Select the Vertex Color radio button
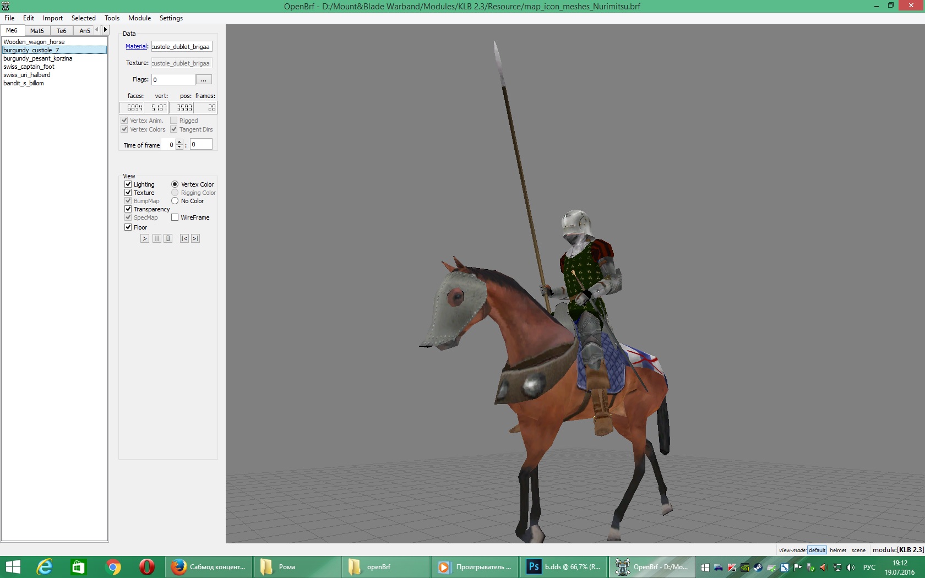Screen dimensions: 925x578 click(175, 184)
